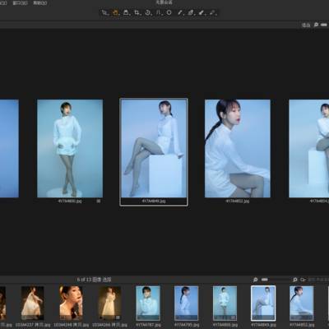Select the last cursor tool in toolbar

pyautogui.click(x=212, y=12)
